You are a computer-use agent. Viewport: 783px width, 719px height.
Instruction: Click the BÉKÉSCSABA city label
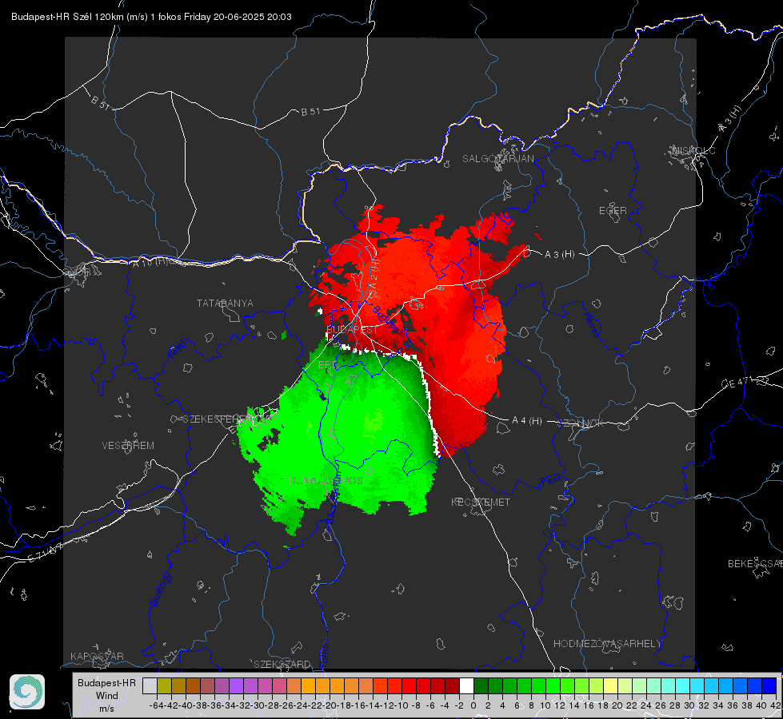754,563
